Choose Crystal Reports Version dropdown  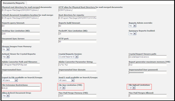68,57
